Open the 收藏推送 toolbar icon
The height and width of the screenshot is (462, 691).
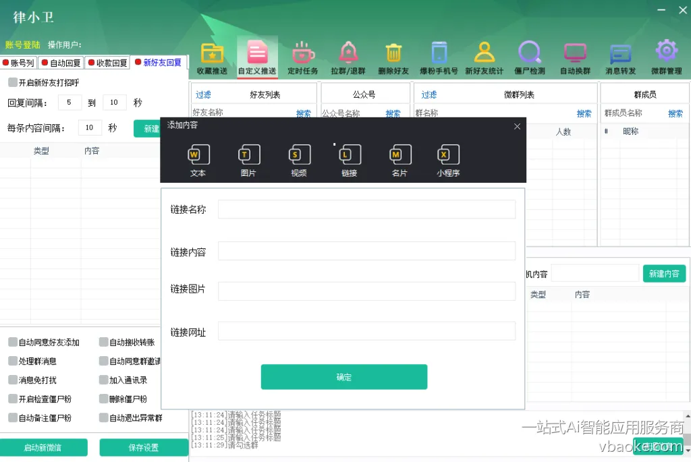(x=213, y=59)
